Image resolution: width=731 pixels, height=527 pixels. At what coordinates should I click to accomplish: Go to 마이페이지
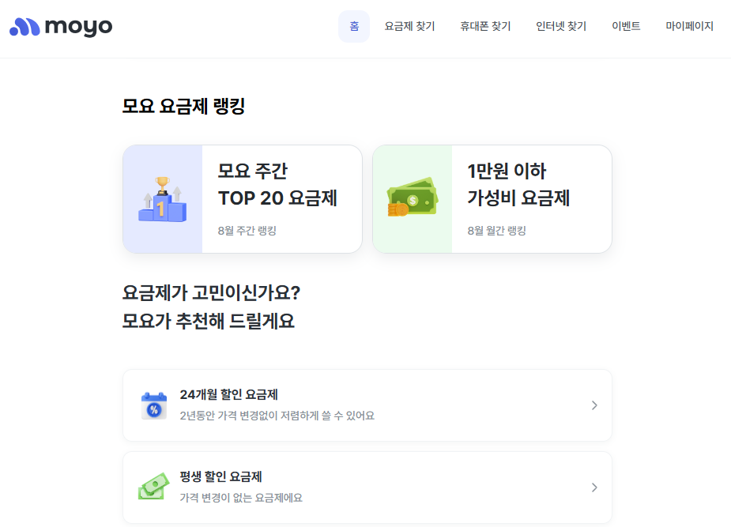pyautogui.click(x=688, y=25)
